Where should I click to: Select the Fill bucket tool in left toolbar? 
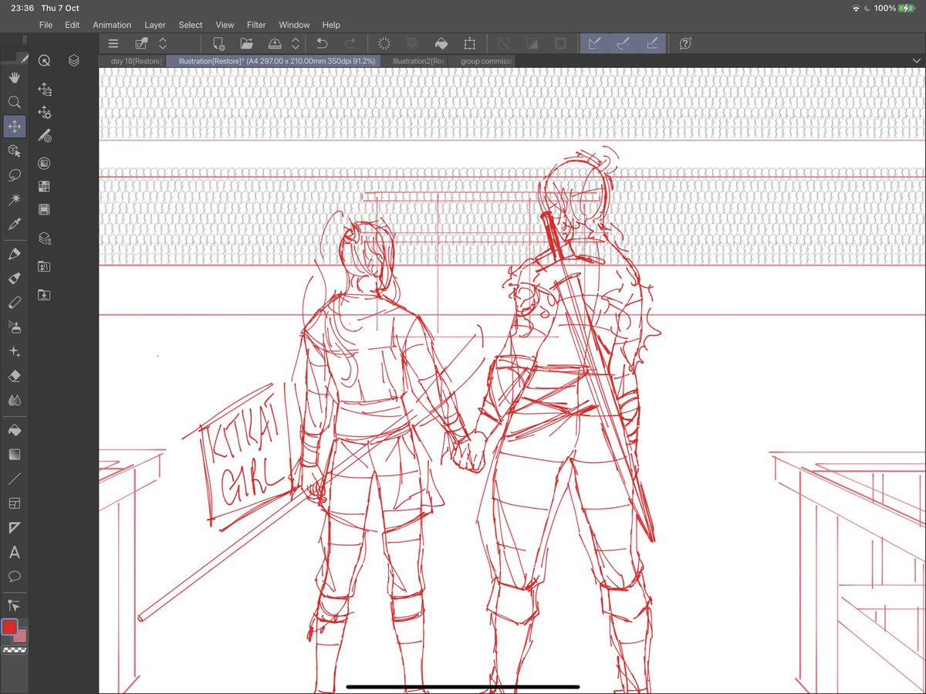coord(14,430)
